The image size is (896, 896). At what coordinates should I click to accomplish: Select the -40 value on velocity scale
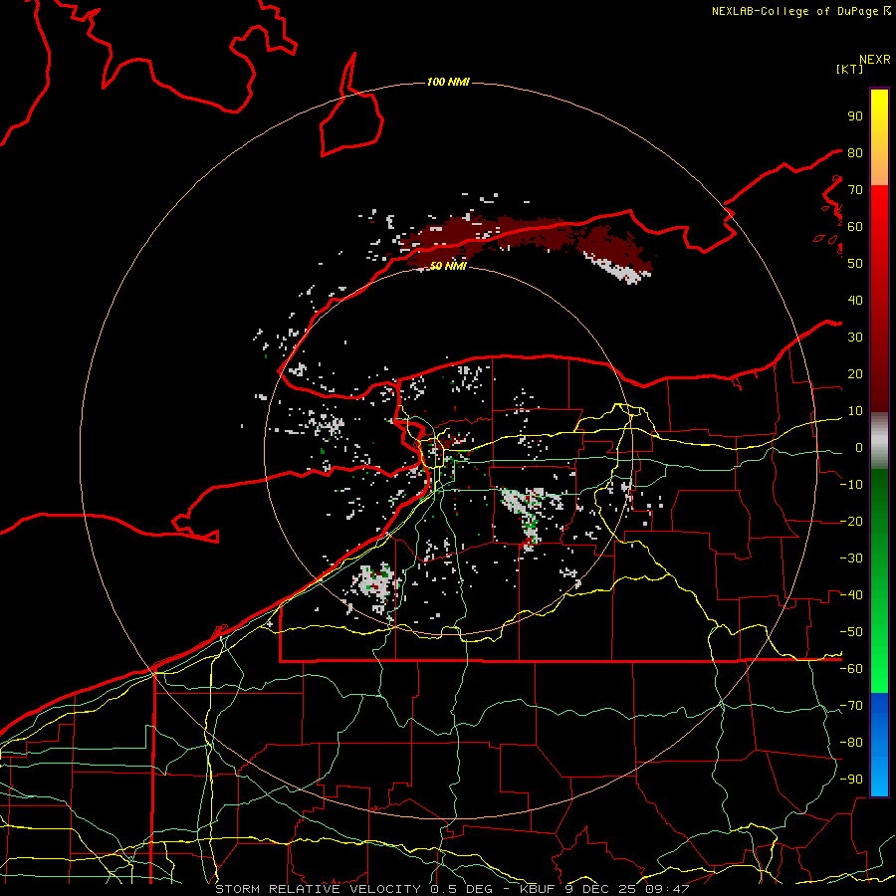(x=851, y=595)
